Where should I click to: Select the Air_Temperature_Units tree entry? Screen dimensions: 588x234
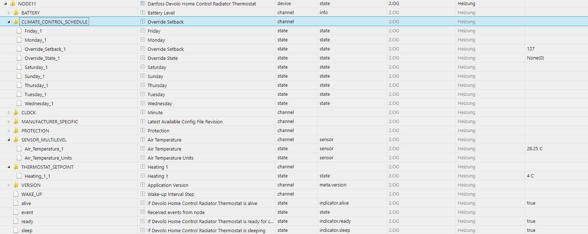click(x=48, y=158)
